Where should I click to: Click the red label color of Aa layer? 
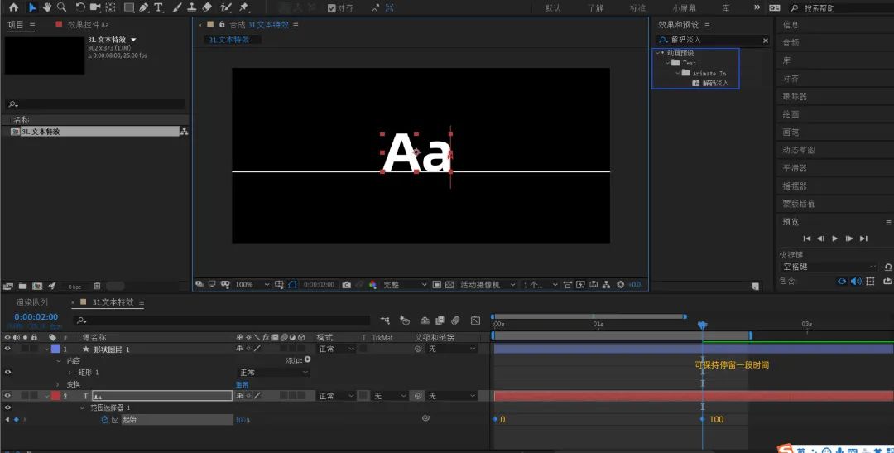56,395
